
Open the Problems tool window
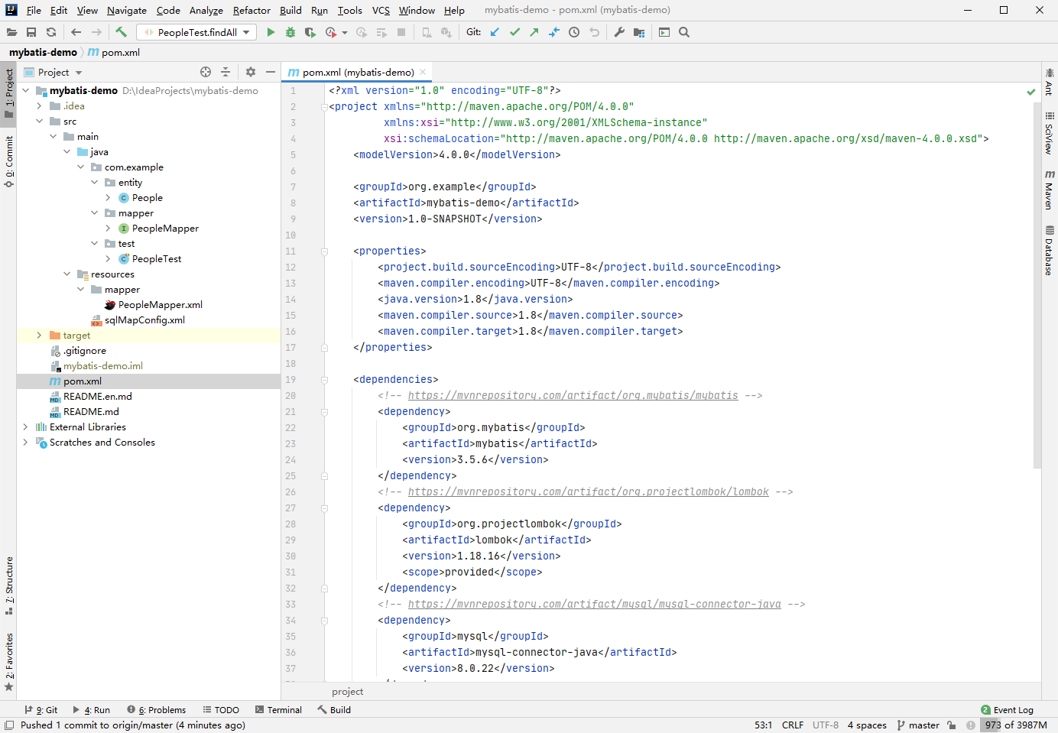click(157, 710)
